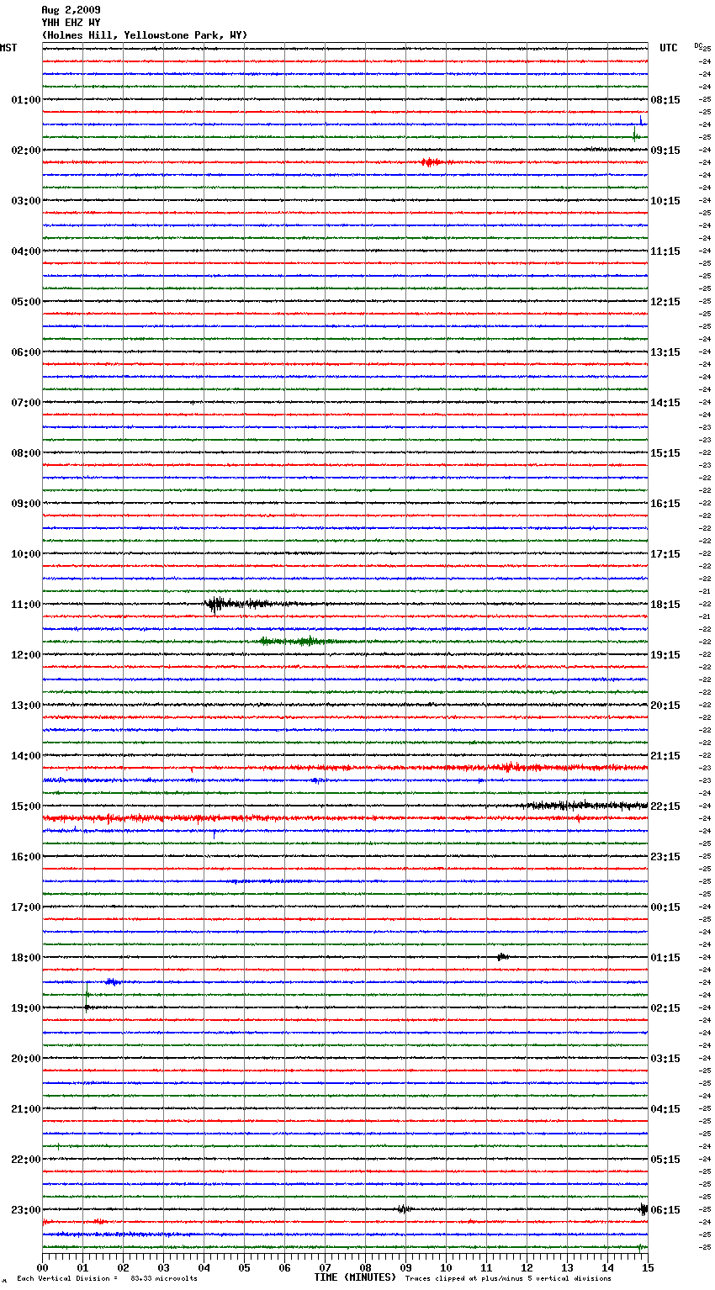Click minute tick label '05' on bottom axis
This screenshot has height=1290, width=715.
point(244,1267)
